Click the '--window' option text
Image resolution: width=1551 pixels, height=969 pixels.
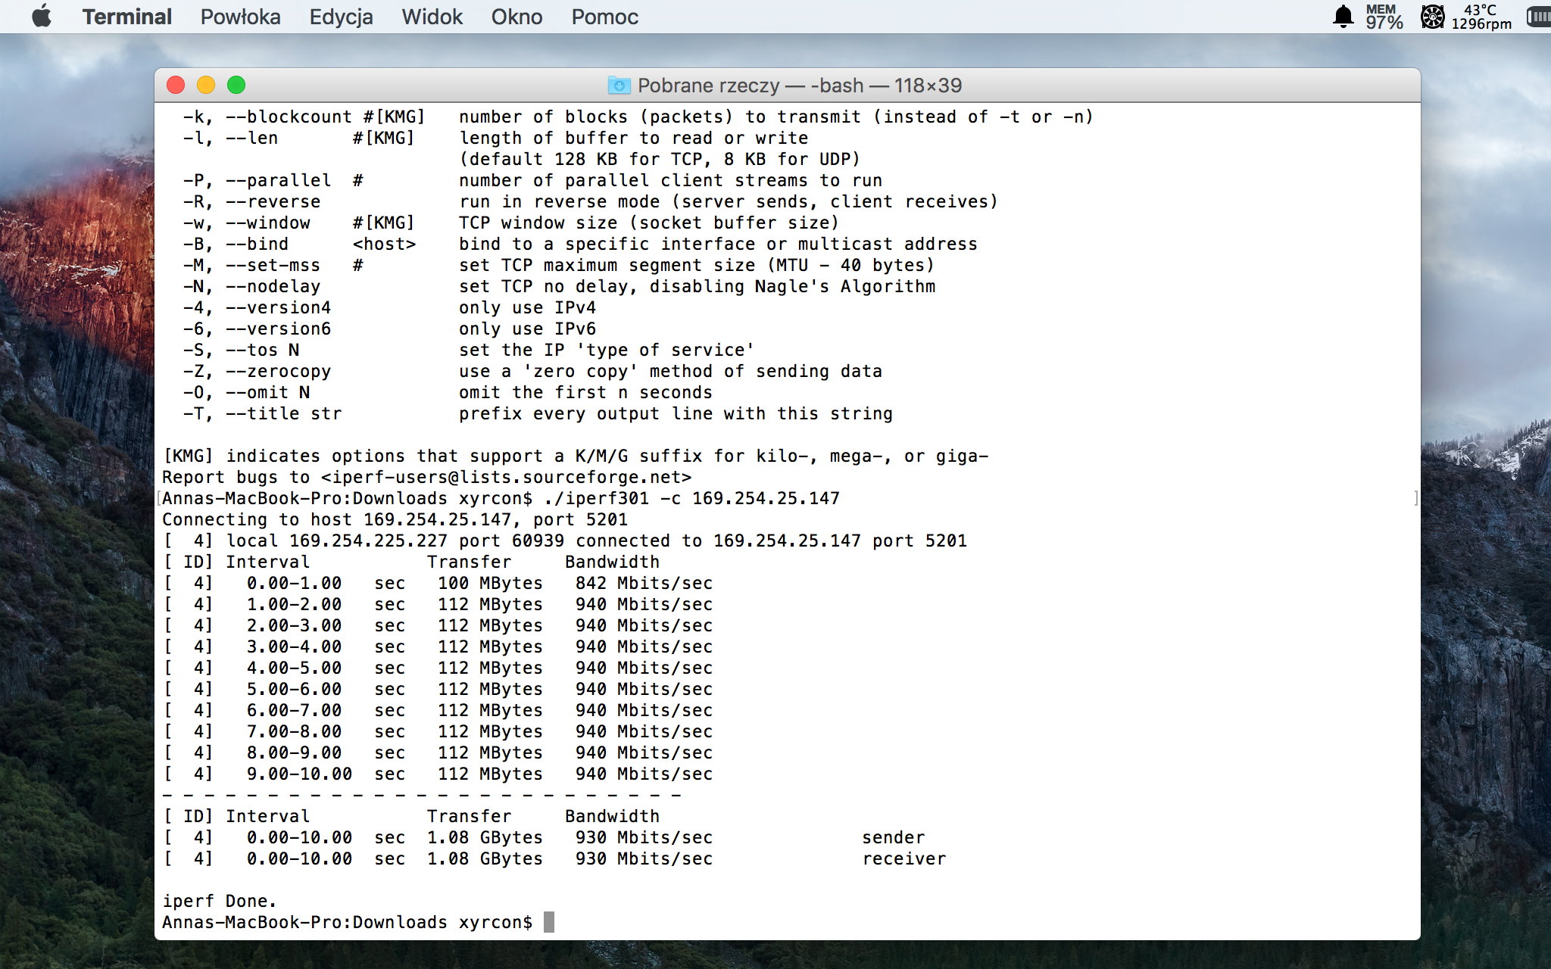pyautogui.click(x=267, y=223)
